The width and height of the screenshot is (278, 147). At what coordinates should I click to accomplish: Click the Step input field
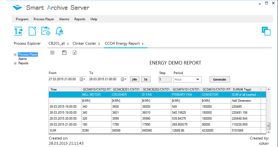[x=165, y=79]
